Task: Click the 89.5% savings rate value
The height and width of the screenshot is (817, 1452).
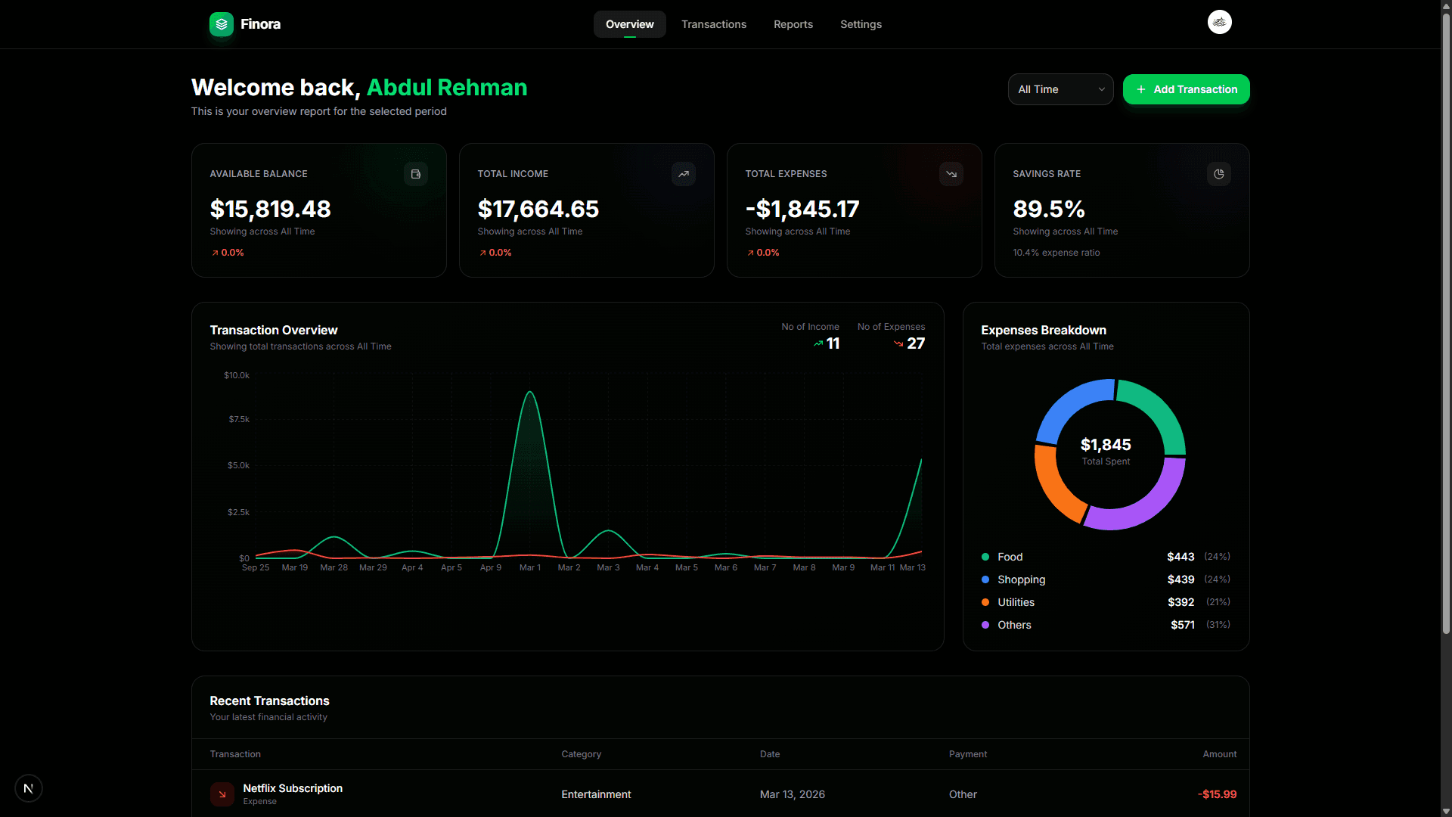Action: pos(1049,209)
